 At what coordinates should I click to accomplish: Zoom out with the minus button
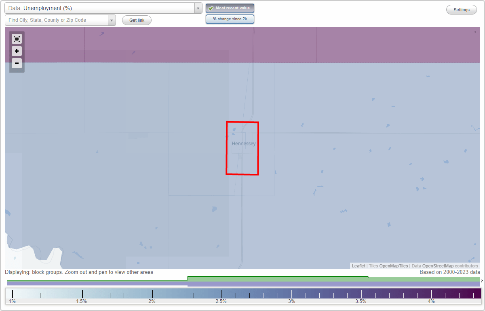coord(17,63)
